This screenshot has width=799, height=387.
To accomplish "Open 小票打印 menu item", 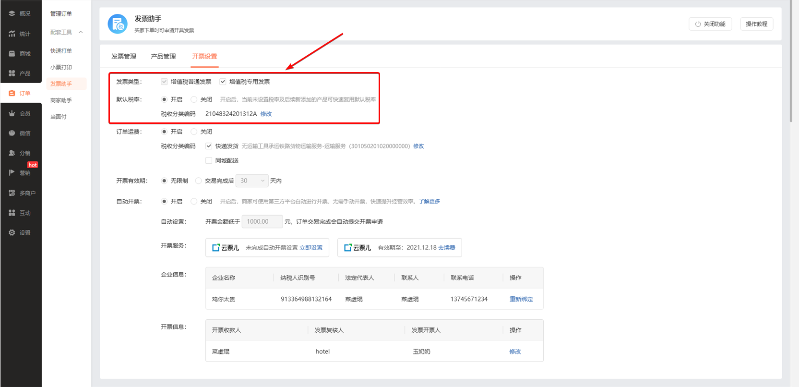I will click(x=61, y=67).
